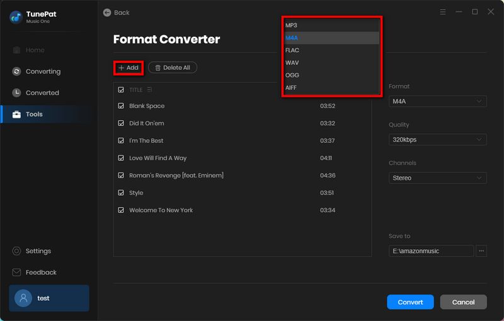Click the Convert button
This screenshot has height=321, width=504.
point(410,302)
